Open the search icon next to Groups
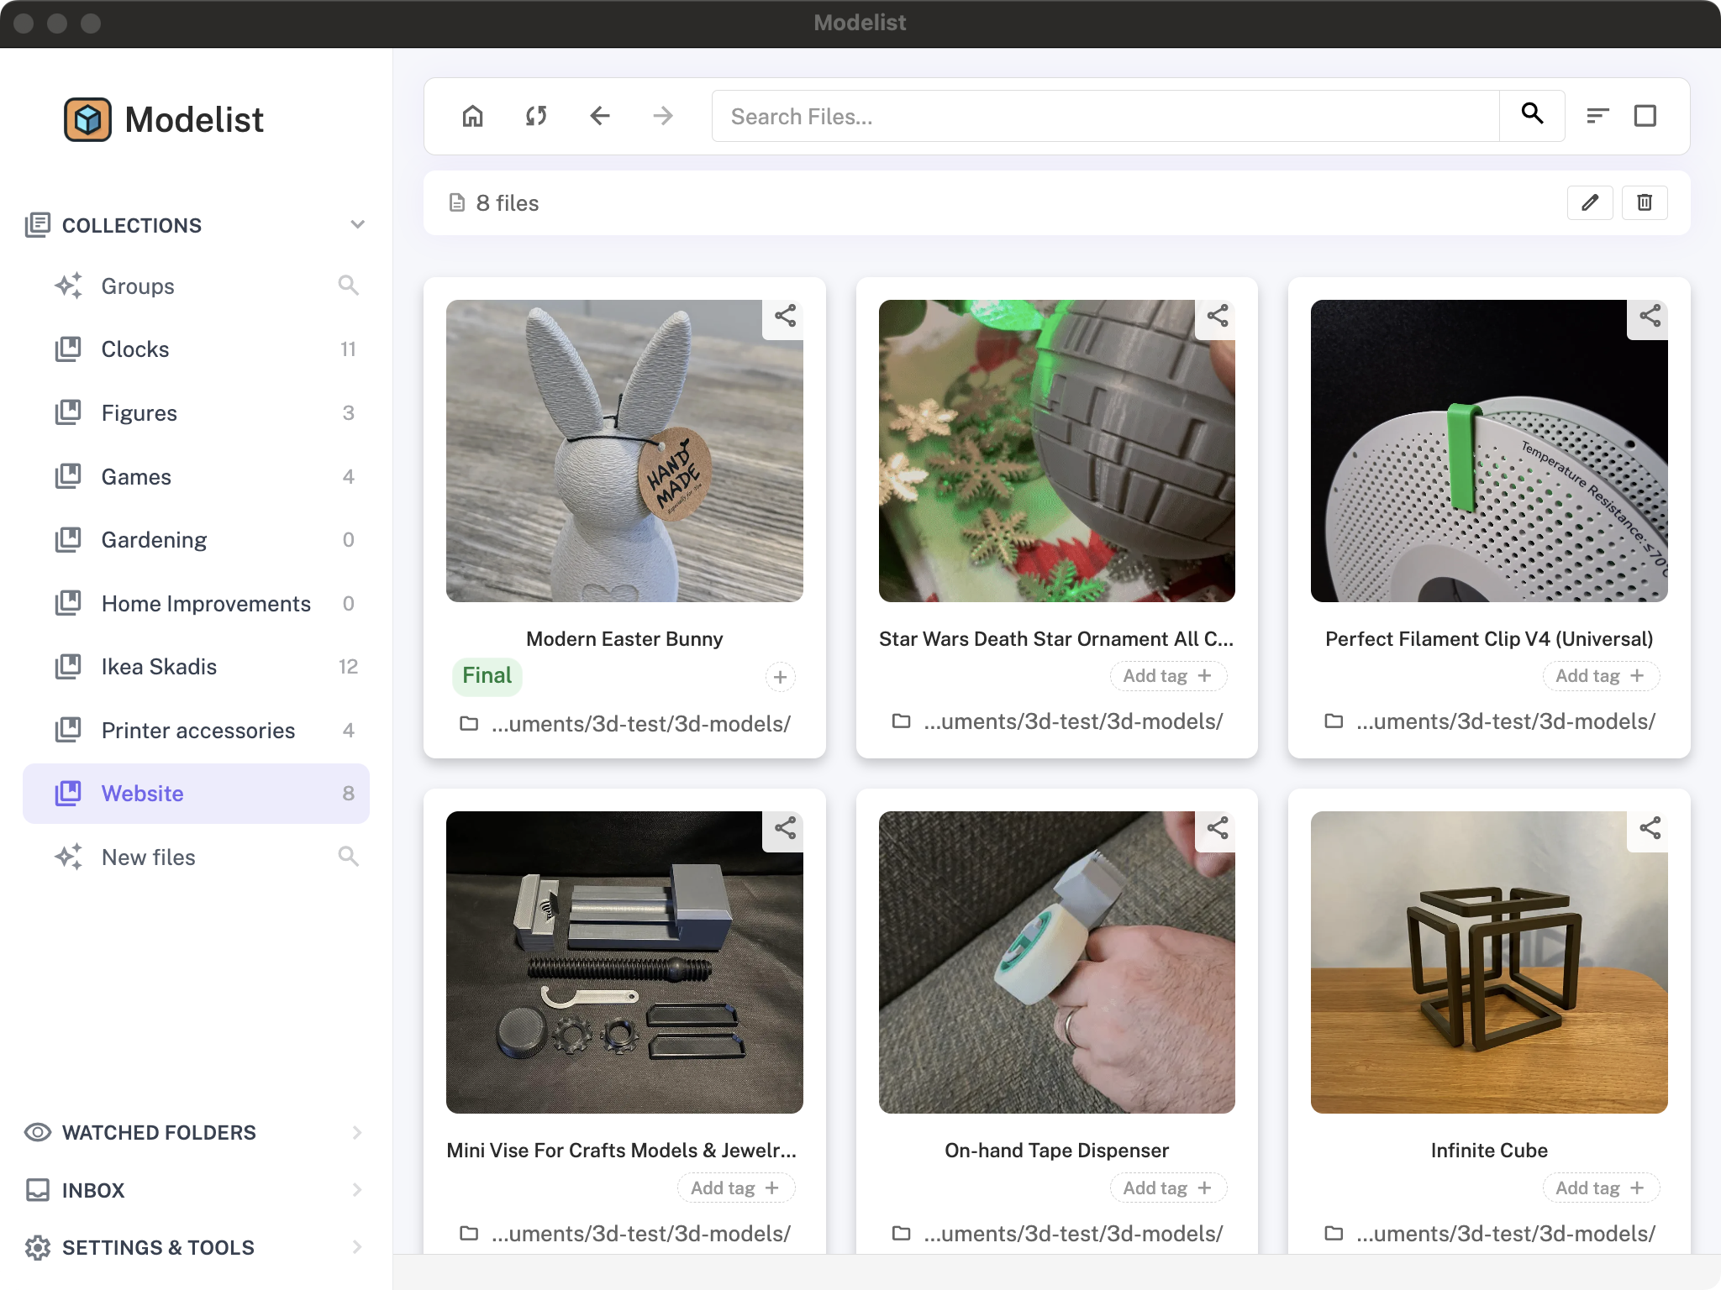This screenshot has width=1721, height=1290. (349, 286)
